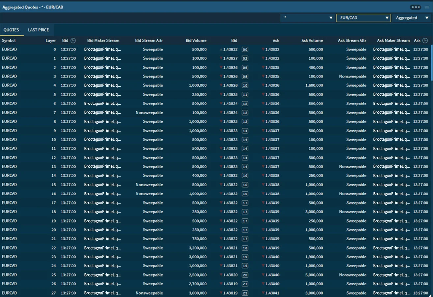
Task: Click the vertical scrollbar thumb of quotes table
Action: tap(432, 63)
